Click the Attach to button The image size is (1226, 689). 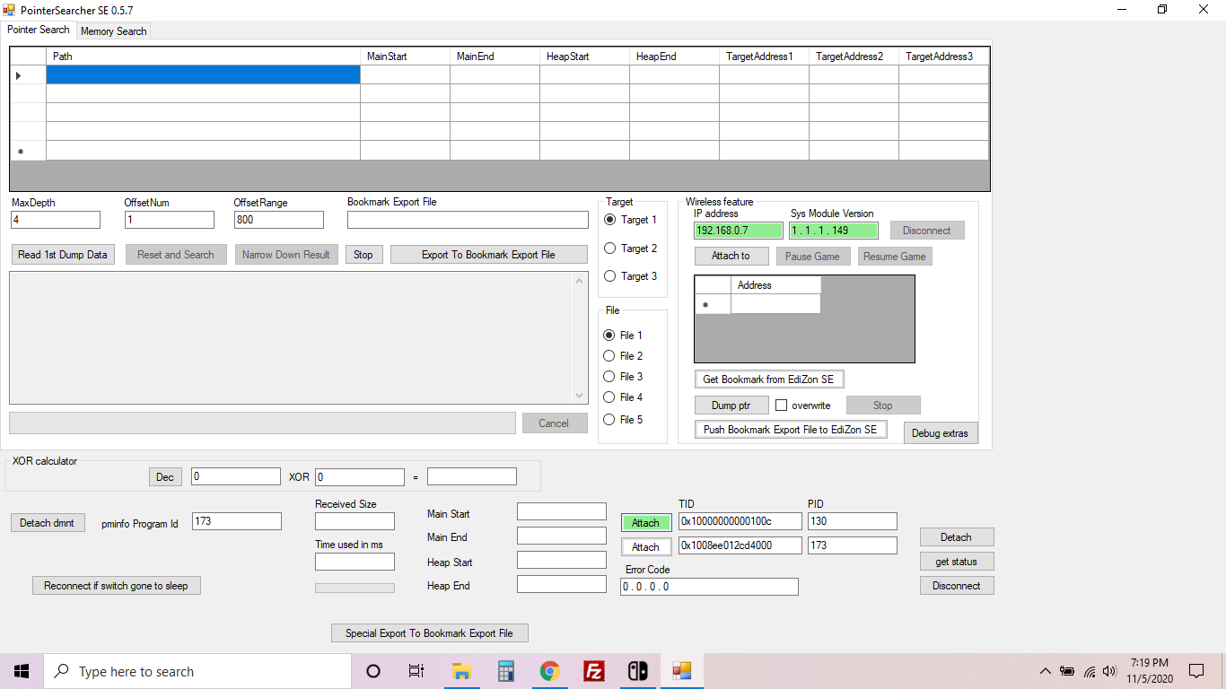pos(731,256)
